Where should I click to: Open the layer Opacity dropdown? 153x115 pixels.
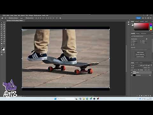click(x=149, y=68)
